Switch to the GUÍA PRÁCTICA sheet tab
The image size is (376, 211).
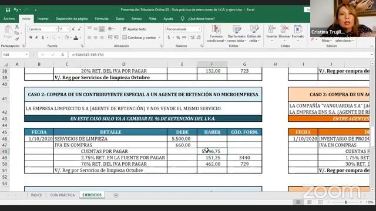pos(62,195)
